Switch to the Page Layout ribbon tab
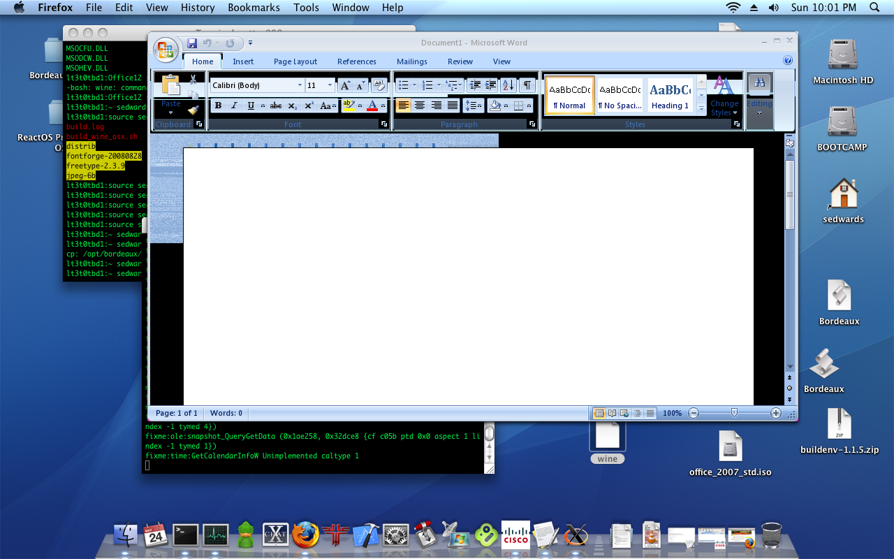Viewport: 894px width, 559px height. tap(295, 61)
